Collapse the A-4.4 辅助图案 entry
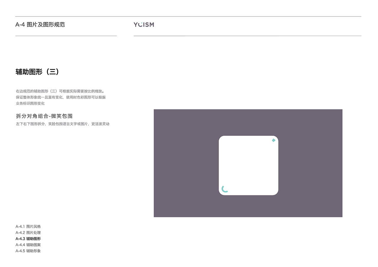The image size is (378, 267). click(28, 245)
